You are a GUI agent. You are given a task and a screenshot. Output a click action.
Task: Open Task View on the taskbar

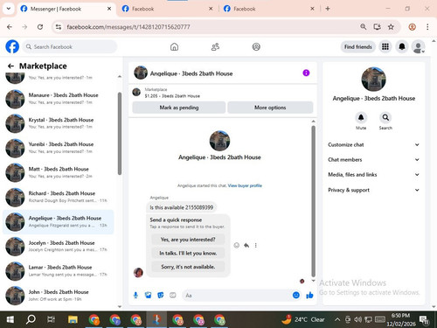[51, 319]
